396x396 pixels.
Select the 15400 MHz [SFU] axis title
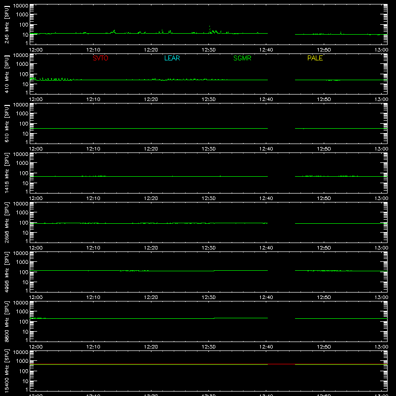[x=6, y=371]
